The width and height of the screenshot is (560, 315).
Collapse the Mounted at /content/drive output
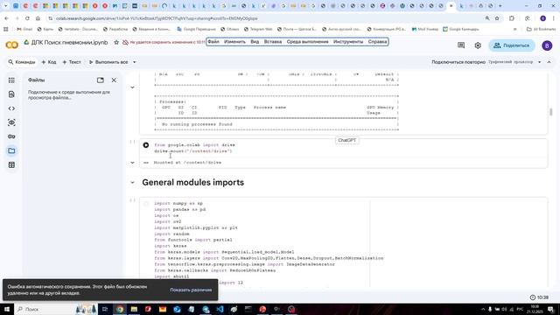click(132, 163)
